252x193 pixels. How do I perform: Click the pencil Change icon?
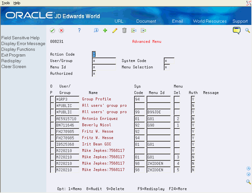pyautogui.click(x=115, y=30)
